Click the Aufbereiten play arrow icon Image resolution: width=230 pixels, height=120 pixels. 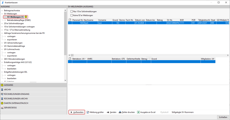point(71,112)
